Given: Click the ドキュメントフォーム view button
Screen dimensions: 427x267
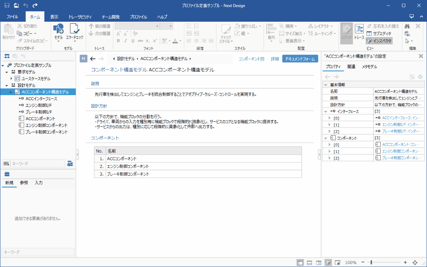Looking at the screenshot, I should [x=300, y=59].
